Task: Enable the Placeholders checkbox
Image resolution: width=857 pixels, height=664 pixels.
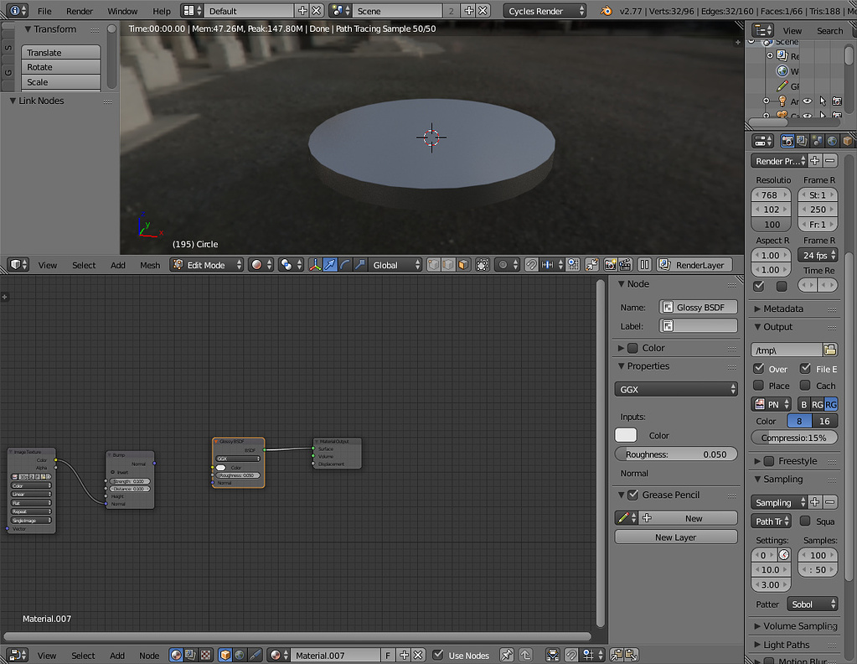Action: coord(759,386)
